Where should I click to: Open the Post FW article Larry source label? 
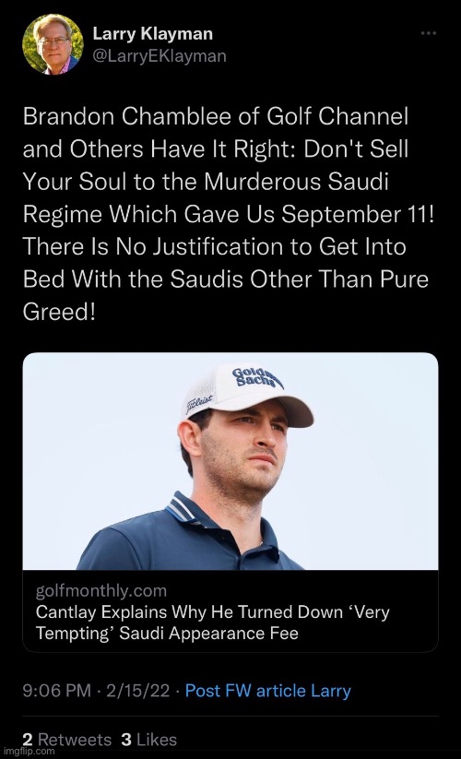tap(268, 691)
